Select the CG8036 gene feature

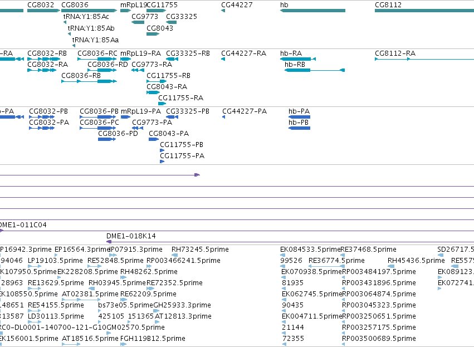pyautogui.click(x=89, y=11)
